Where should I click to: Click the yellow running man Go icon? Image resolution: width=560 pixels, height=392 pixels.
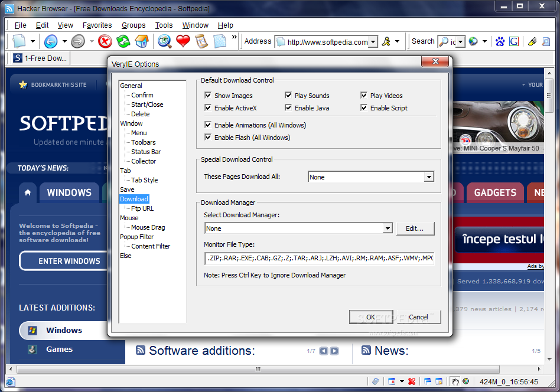(386, 41)
